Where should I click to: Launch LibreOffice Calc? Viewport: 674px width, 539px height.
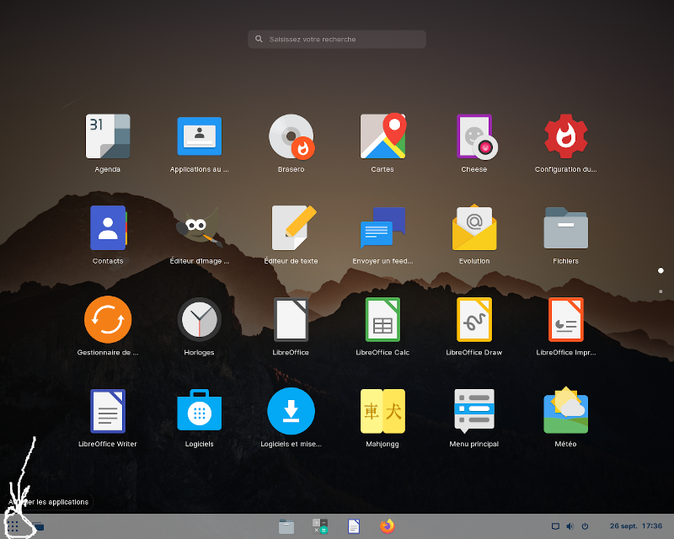382,319
